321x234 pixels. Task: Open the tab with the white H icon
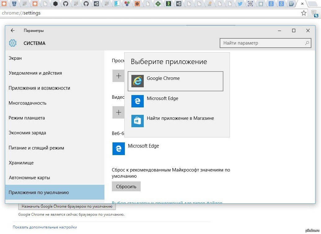coord(261,3)
